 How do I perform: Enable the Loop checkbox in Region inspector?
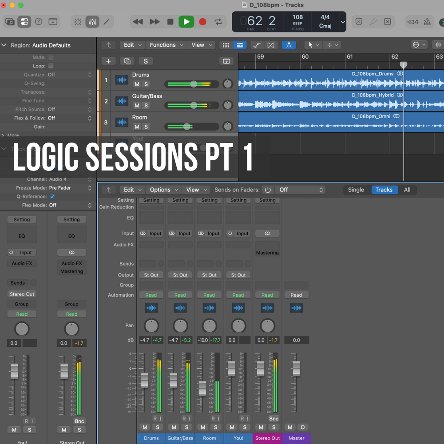point(51,66)
